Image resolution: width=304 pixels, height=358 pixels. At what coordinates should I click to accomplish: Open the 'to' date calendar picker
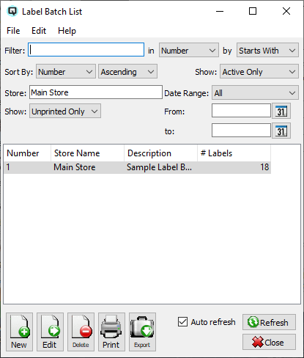[x=281, y=131]
